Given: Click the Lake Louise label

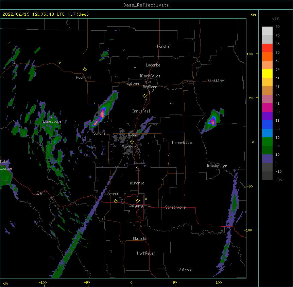Looking at the screenshot, I should tap(6, 165).
